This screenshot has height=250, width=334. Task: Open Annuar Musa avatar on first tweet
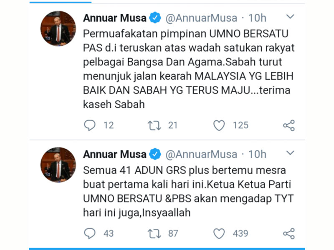point(58,28)
